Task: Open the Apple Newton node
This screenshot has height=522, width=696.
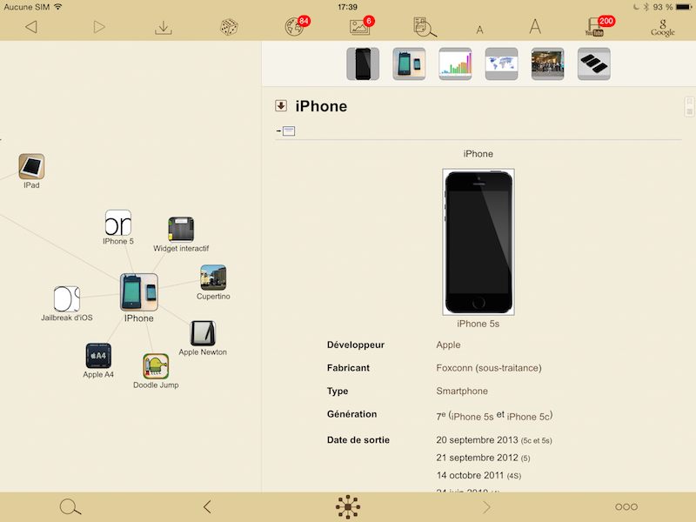Action: pyautogui.click(x=203, y=333)
